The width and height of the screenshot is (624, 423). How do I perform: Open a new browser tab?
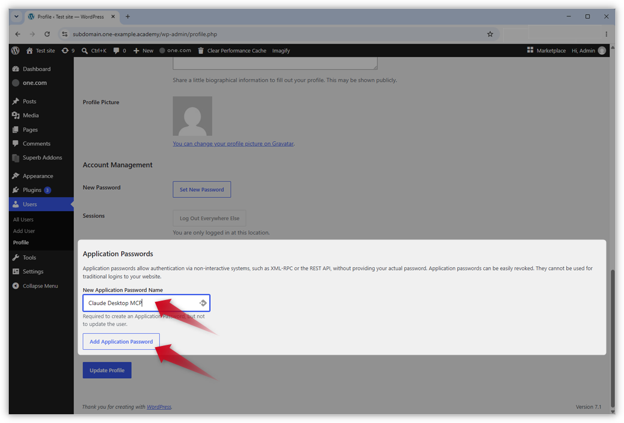128,17
